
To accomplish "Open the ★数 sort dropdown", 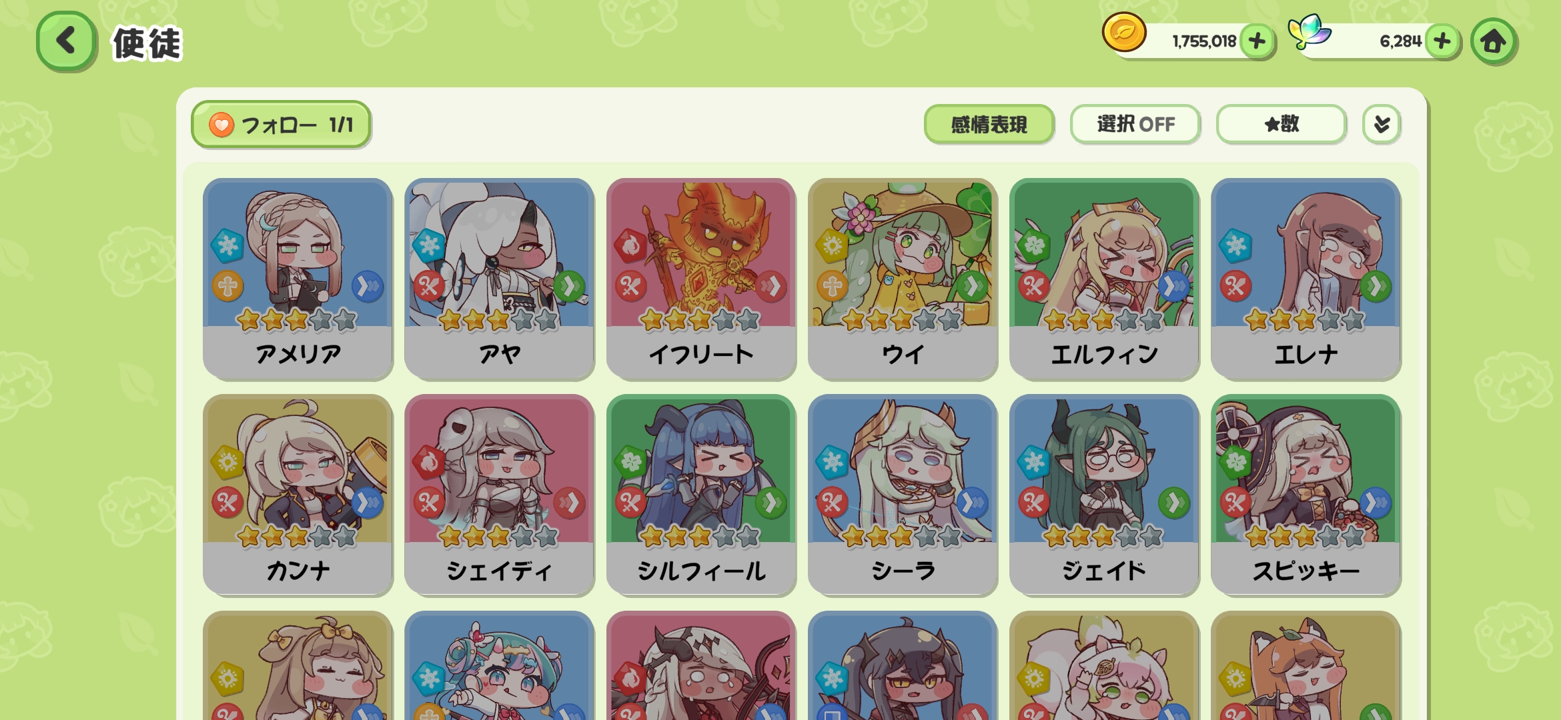I will click(x=1281, y=124).
